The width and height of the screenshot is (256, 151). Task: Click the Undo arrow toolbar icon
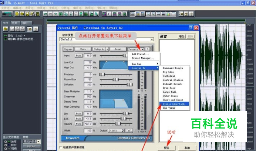(46, 14)
